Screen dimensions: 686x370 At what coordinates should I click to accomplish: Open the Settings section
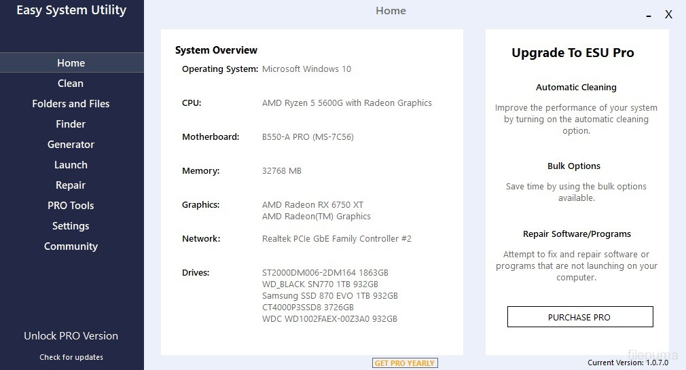(x=71, y=225)
